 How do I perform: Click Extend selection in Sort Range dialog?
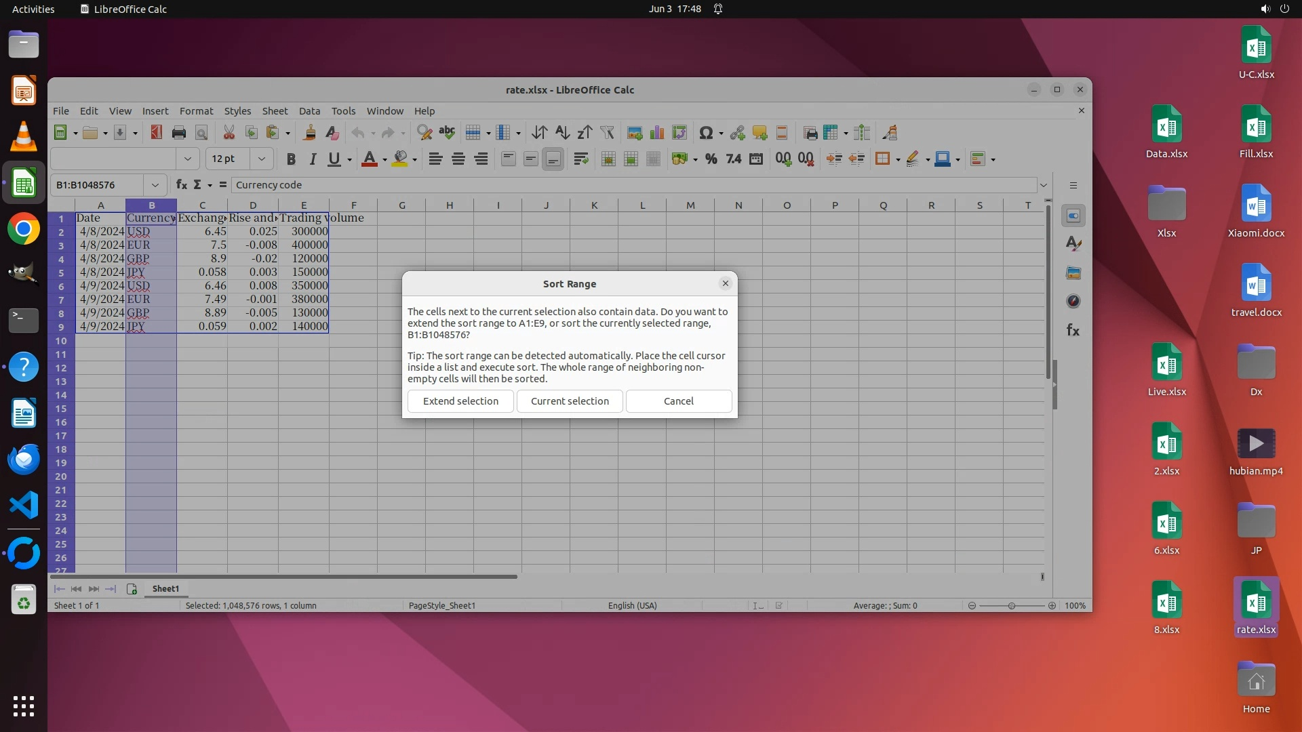pos(460,401)
